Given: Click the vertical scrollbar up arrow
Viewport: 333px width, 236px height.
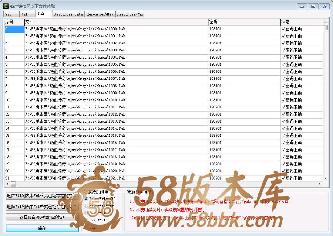Looking at the screenshot, I should 326,22.
